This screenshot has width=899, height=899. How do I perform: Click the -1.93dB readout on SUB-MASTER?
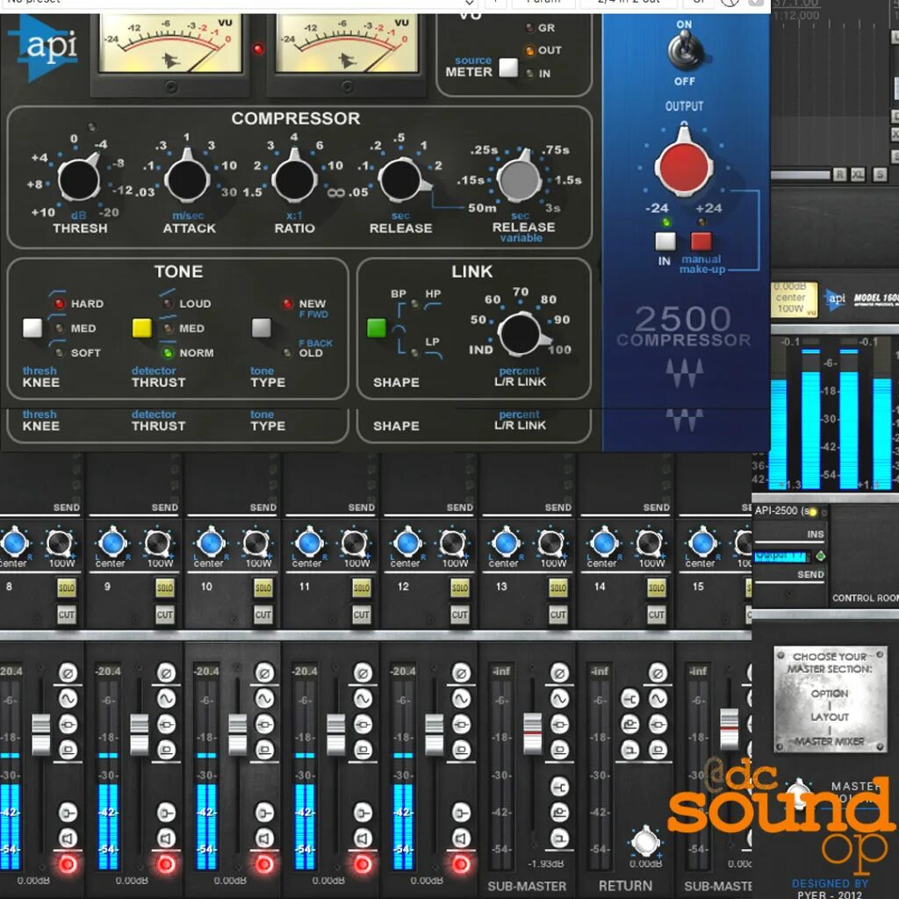(545, 864)
